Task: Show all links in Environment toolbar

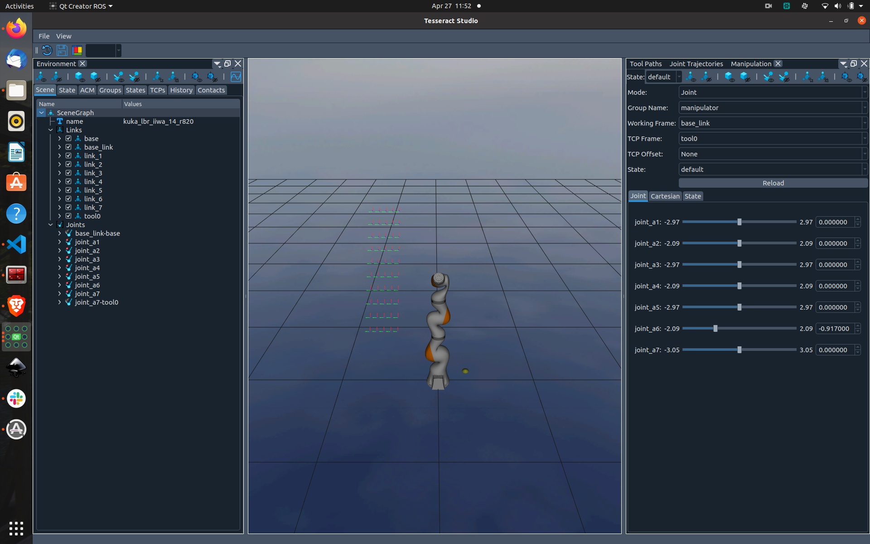Action: [x=41, y=77]
